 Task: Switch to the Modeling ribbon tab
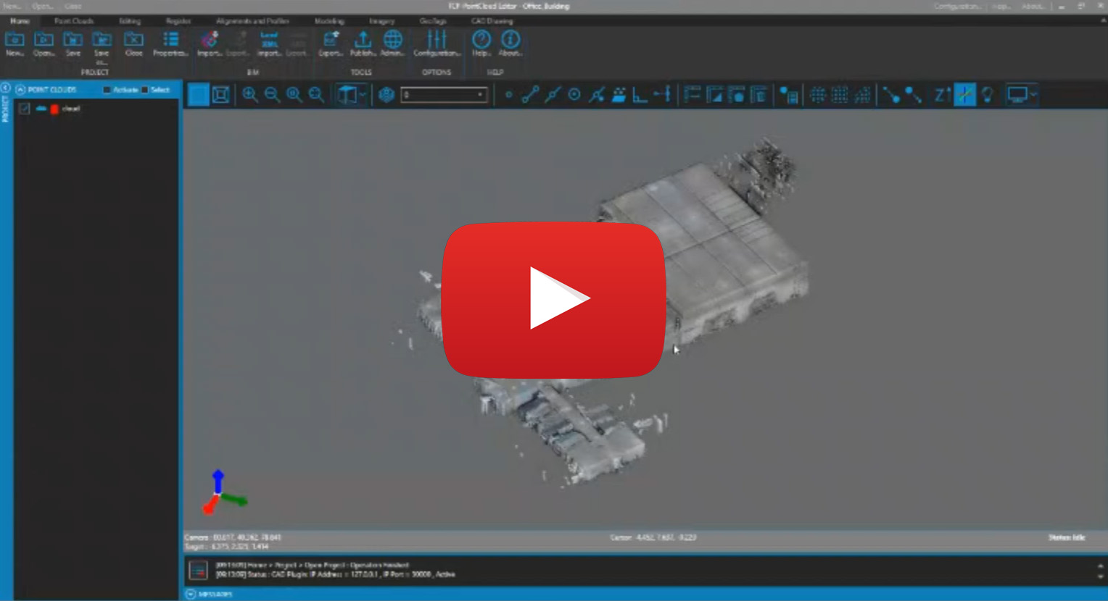tap(329, 21)
